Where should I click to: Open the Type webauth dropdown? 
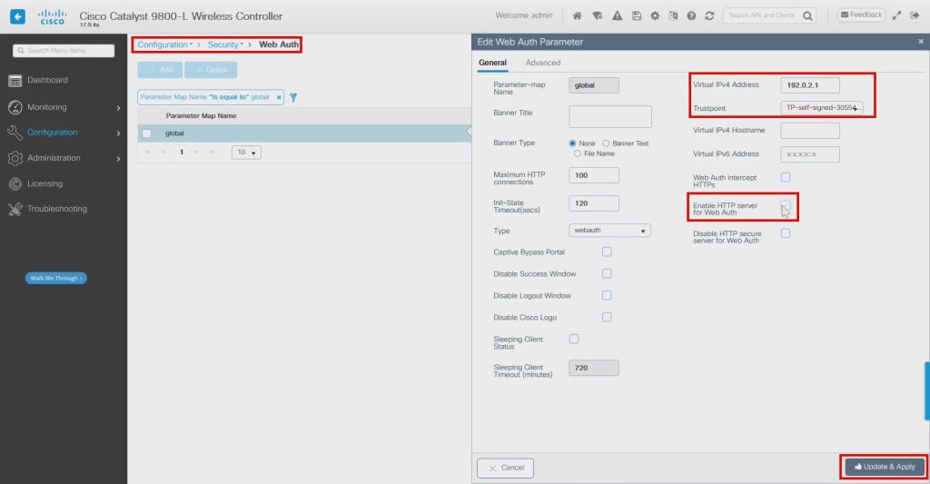pos(609,230)
